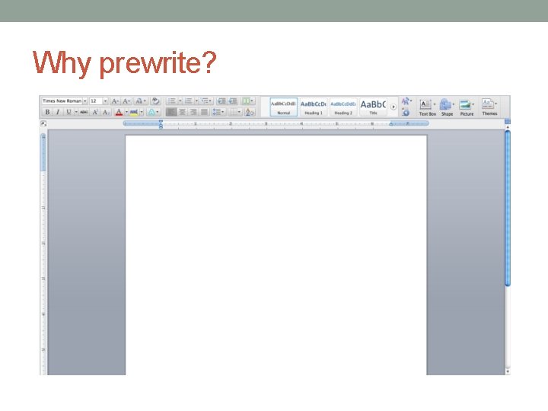Insert a Shape
The image size is (548, 411).
(x=446, y=107)
